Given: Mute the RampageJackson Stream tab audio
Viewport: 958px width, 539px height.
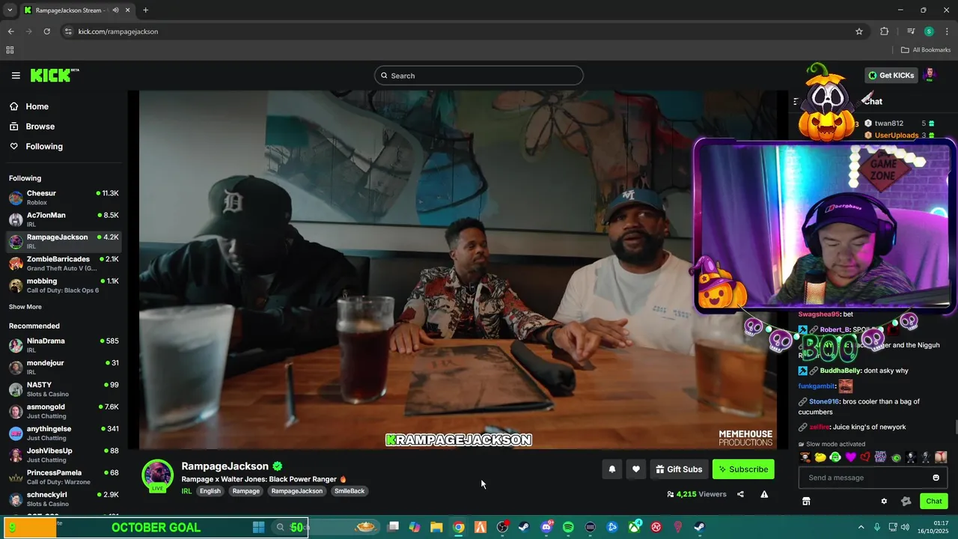Looking at the screenshot, I should 115,10.
